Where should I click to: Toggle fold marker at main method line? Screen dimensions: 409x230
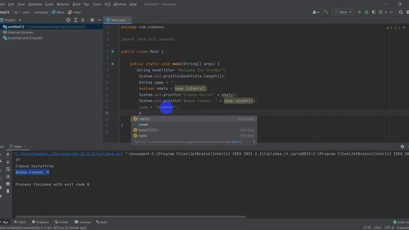pyautogui.click(x=120, y=64)
